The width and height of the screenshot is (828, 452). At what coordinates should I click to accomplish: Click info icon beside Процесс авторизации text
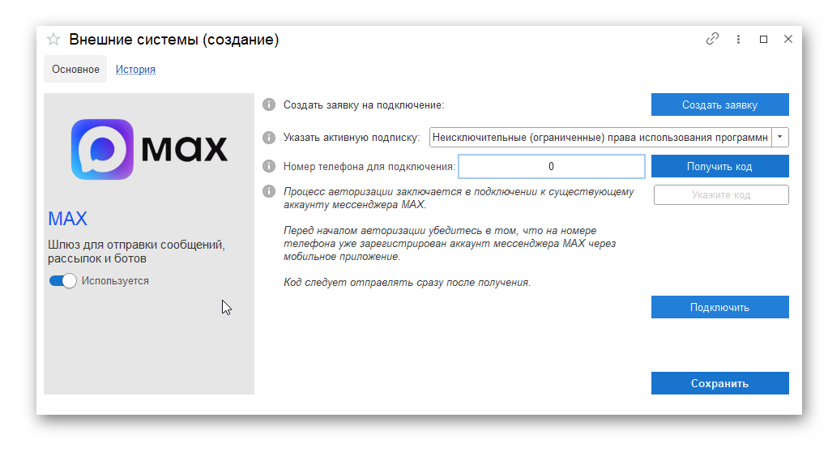[269, 191]
